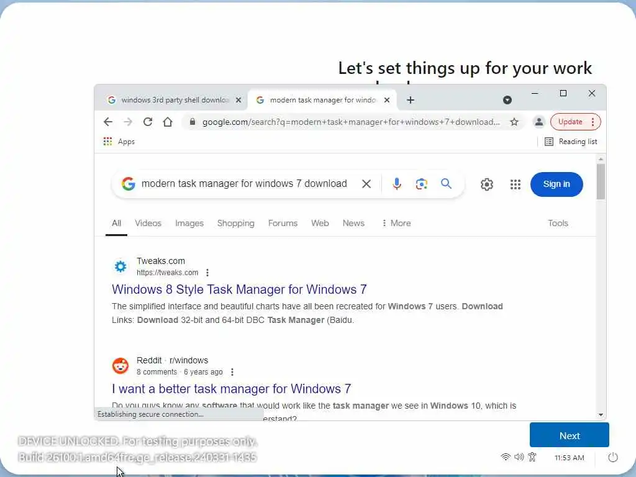Click the Sign in button
The image size is (636, 477).
556,184
